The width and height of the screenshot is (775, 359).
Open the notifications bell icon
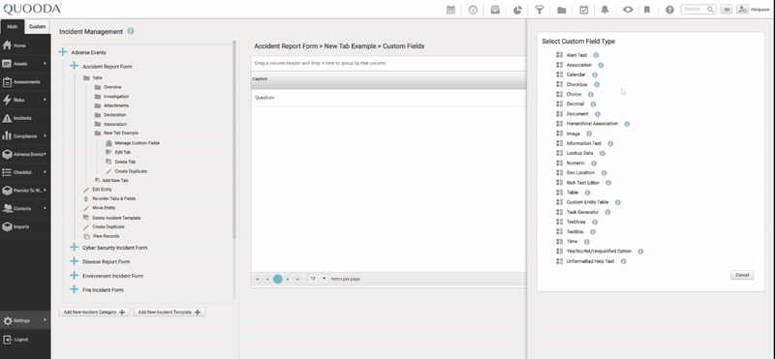604,10
